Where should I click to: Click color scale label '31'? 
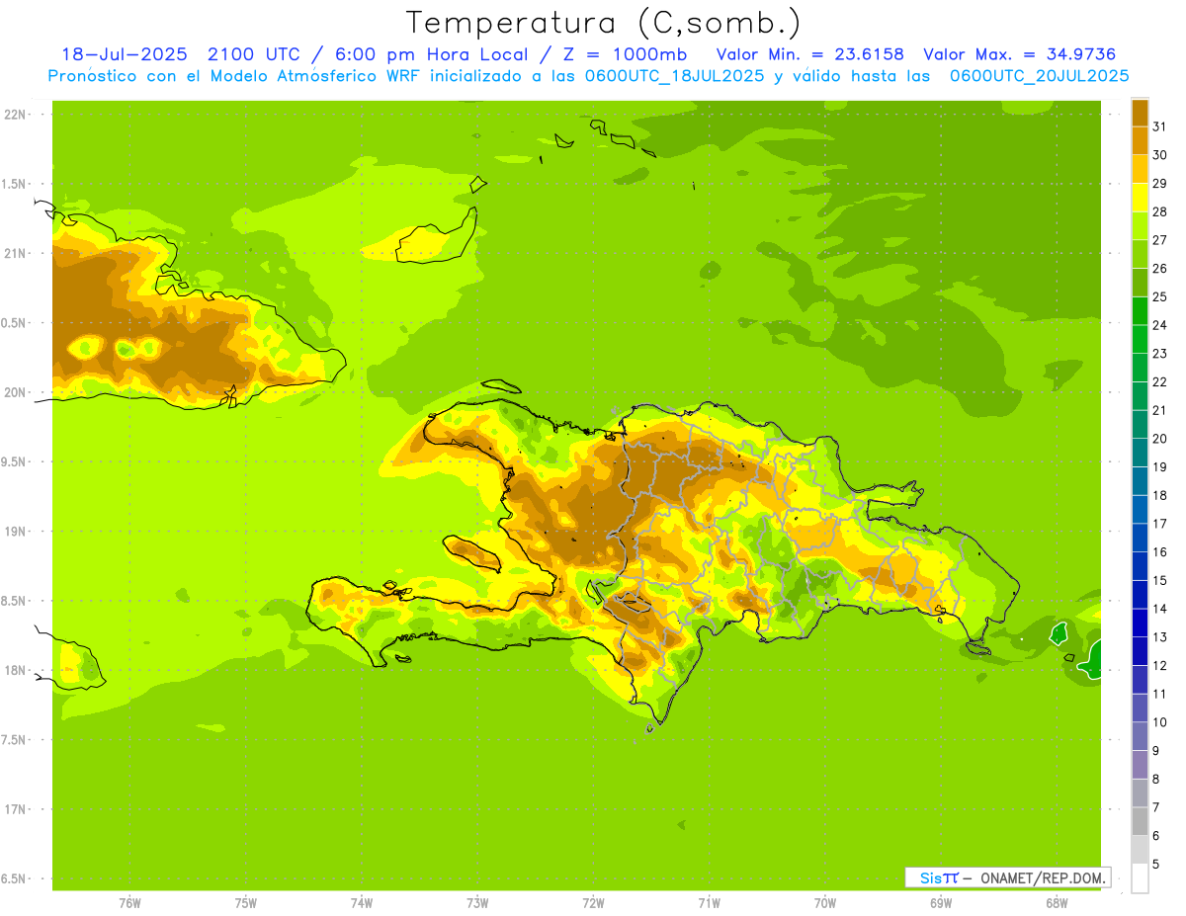pos(1159,126)
